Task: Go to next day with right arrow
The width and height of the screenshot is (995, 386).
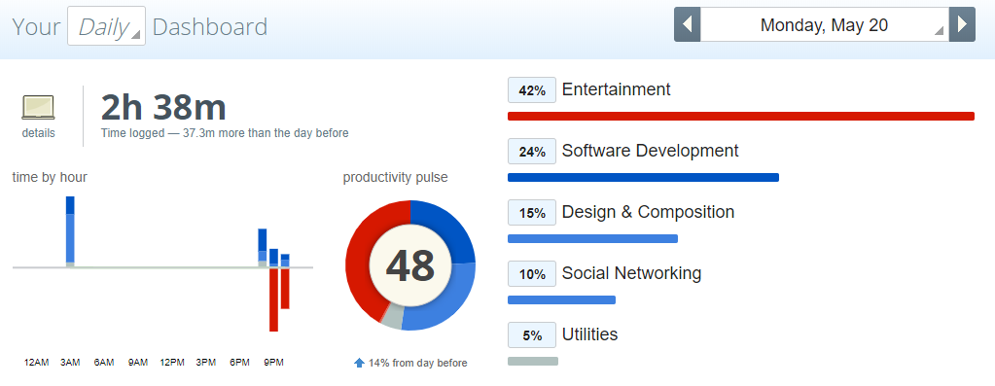Action: 962,24
